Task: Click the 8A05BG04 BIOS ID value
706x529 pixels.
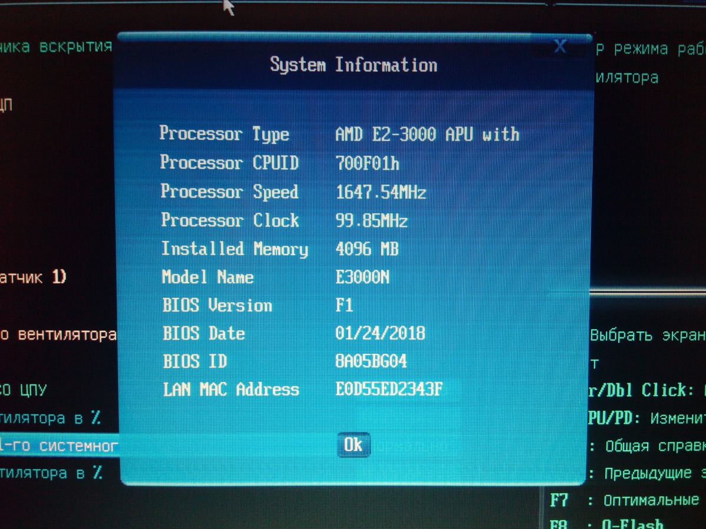Action: tap(371, 361)
